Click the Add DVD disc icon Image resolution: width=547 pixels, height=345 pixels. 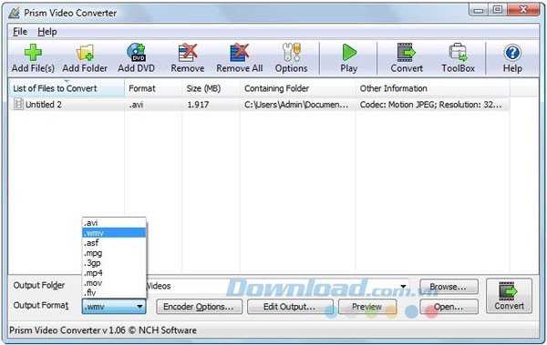[136, 52]
